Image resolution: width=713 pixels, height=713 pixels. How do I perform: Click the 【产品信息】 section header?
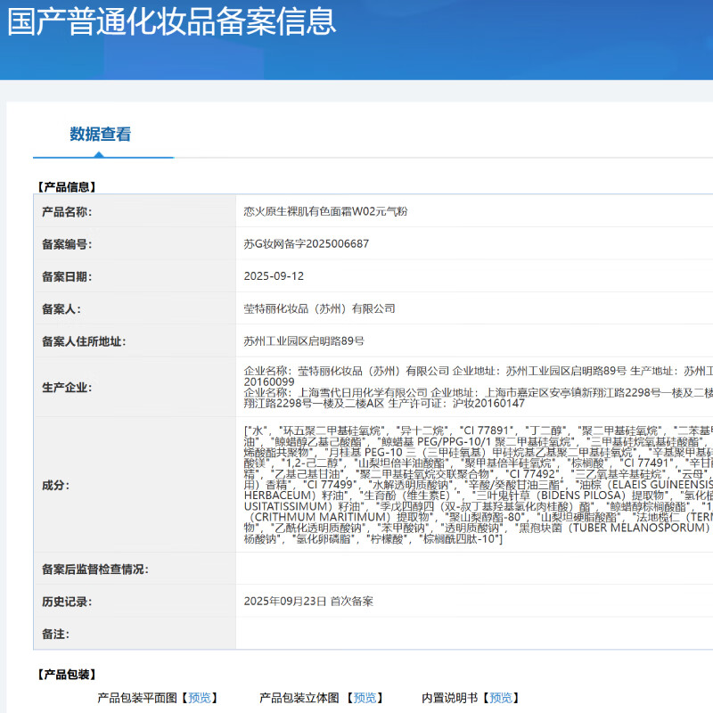click(x=65, y=187)
